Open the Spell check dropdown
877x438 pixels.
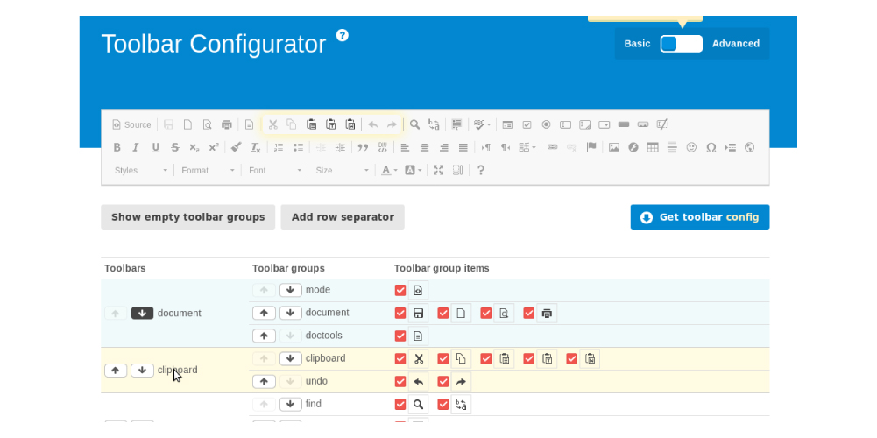[x=482, y=124]
